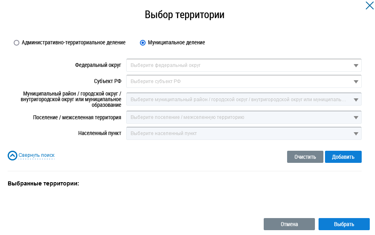375x235 pixels.
Task: Click the Выберите муниципальный район field
Action: pos(238,100)
